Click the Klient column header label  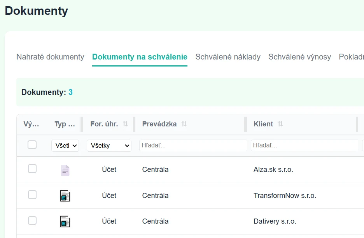[x=263, y=124]
